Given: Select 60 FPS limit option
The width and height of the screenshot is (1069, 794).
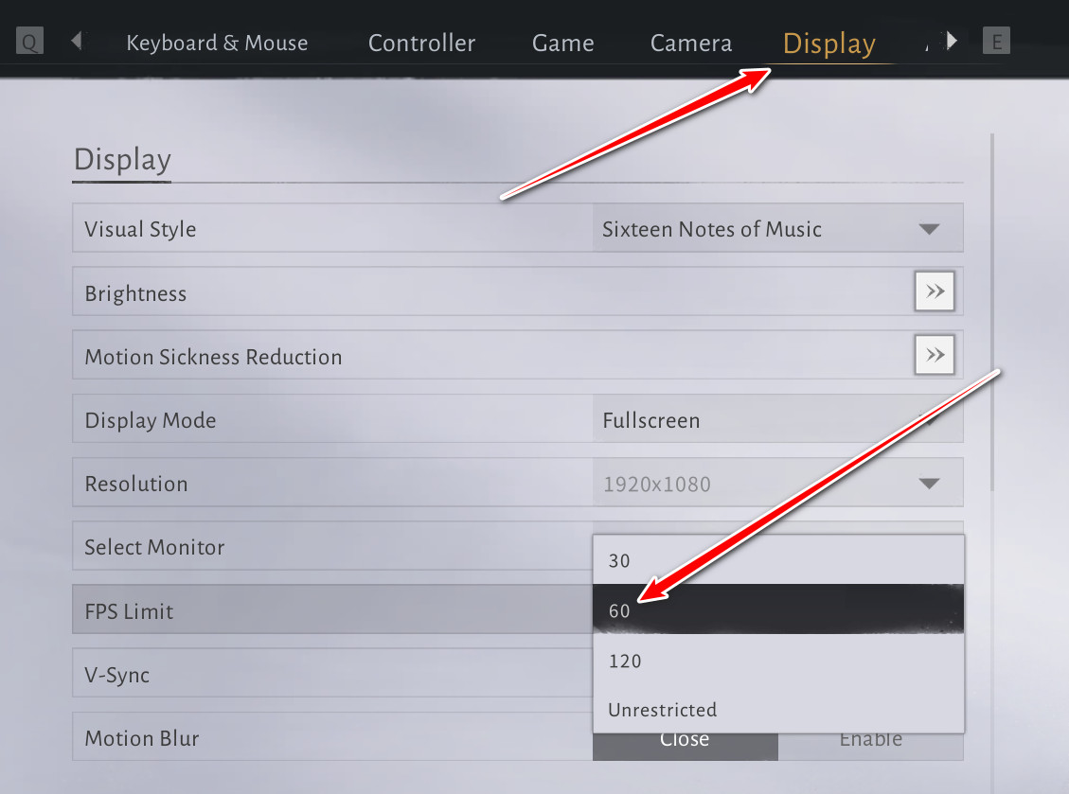Looking at the screenshot, I should click(777, 610).
